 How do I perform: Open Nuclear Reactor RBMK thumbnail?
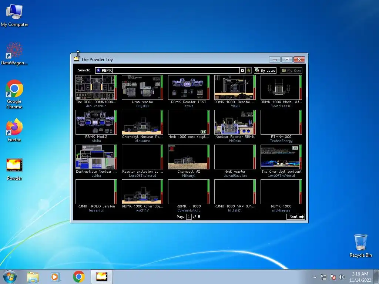(235, 122)
